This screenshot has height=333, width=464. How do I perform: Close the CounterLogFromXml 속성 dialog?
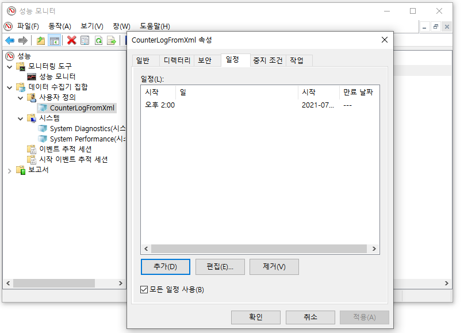click(x=385, y=40)
